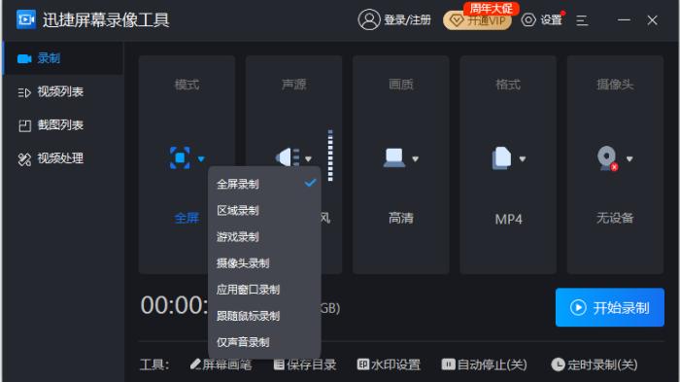Image resolution: width=680 pixels, height=382 pixels.
Task: Select 全屏录制 in the mode menu
Action: pos(264,184)
